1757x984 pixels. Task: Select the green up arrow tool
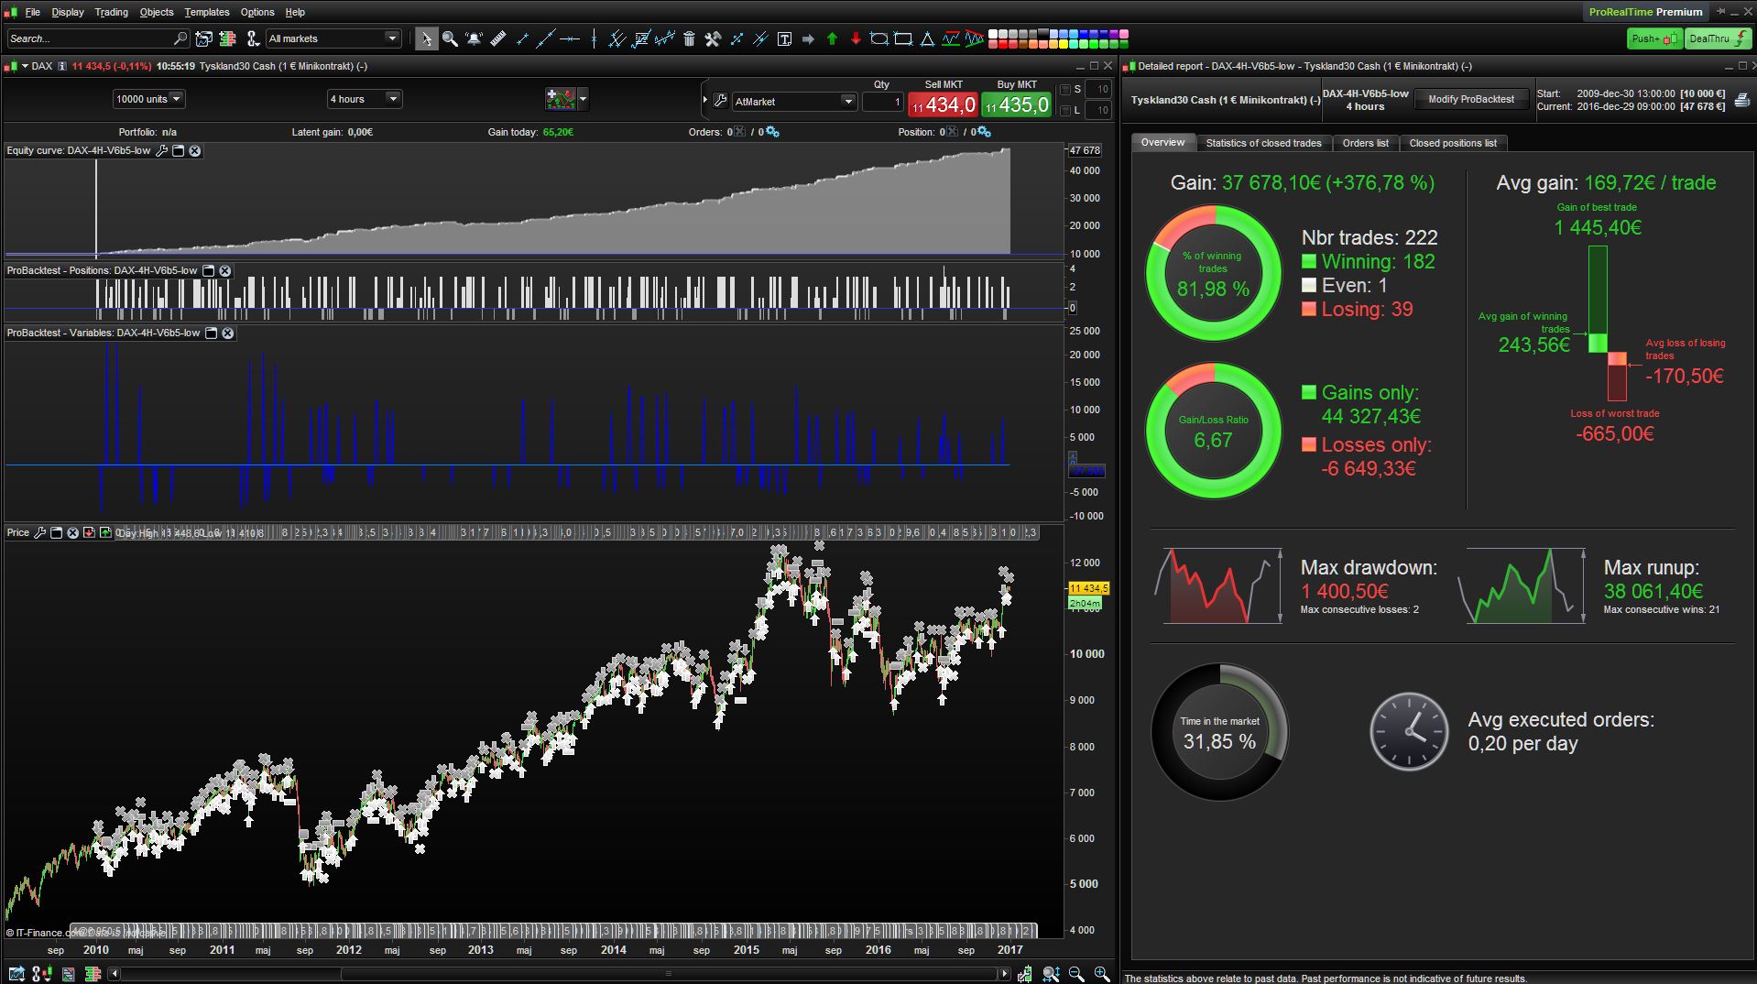point(832,38)
